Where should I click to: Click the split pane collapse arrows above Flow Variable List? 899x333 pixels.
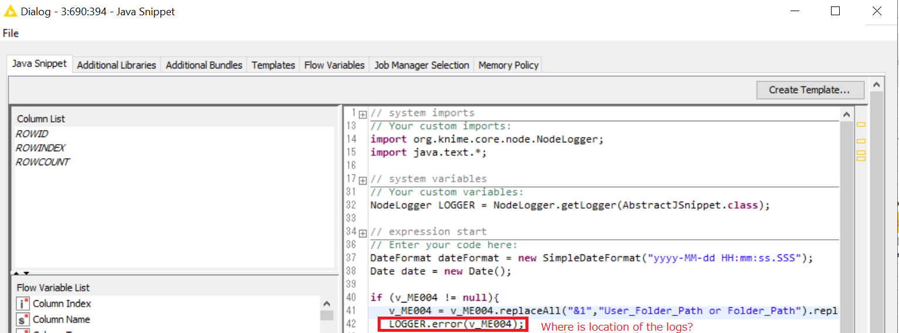tap(22, 273)
